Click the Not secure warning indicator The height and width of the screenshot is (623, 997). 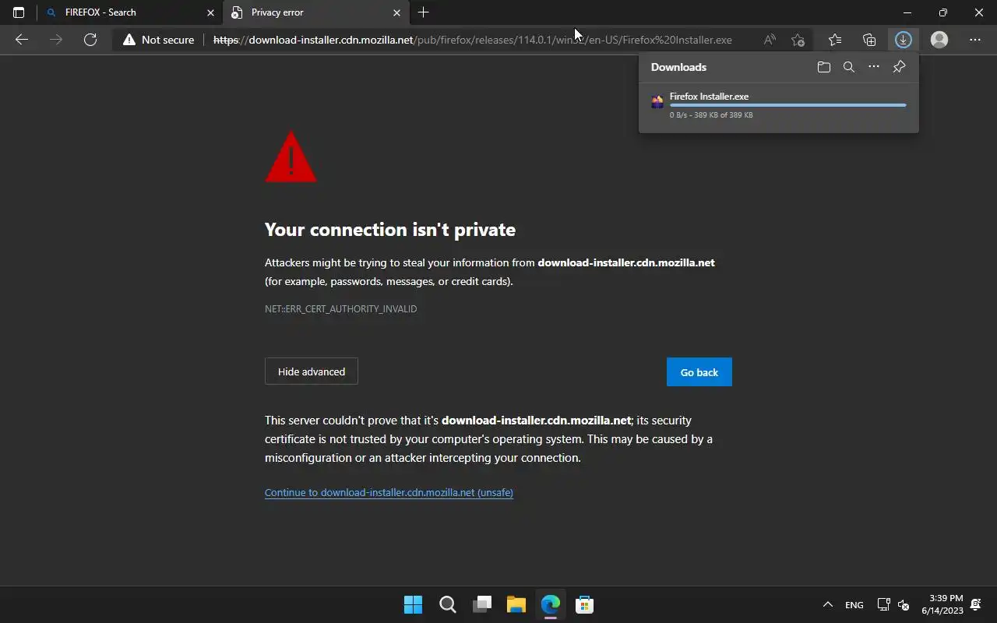(159, 40)
